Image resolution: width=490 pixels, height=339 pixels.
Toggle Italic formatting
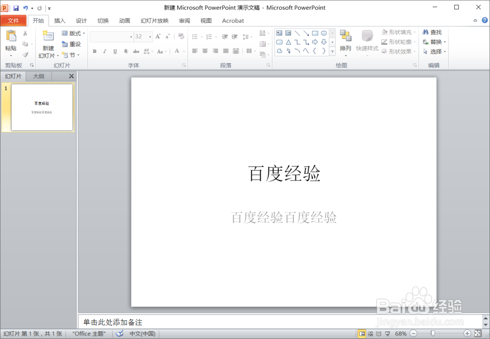(x=105, y=52)
